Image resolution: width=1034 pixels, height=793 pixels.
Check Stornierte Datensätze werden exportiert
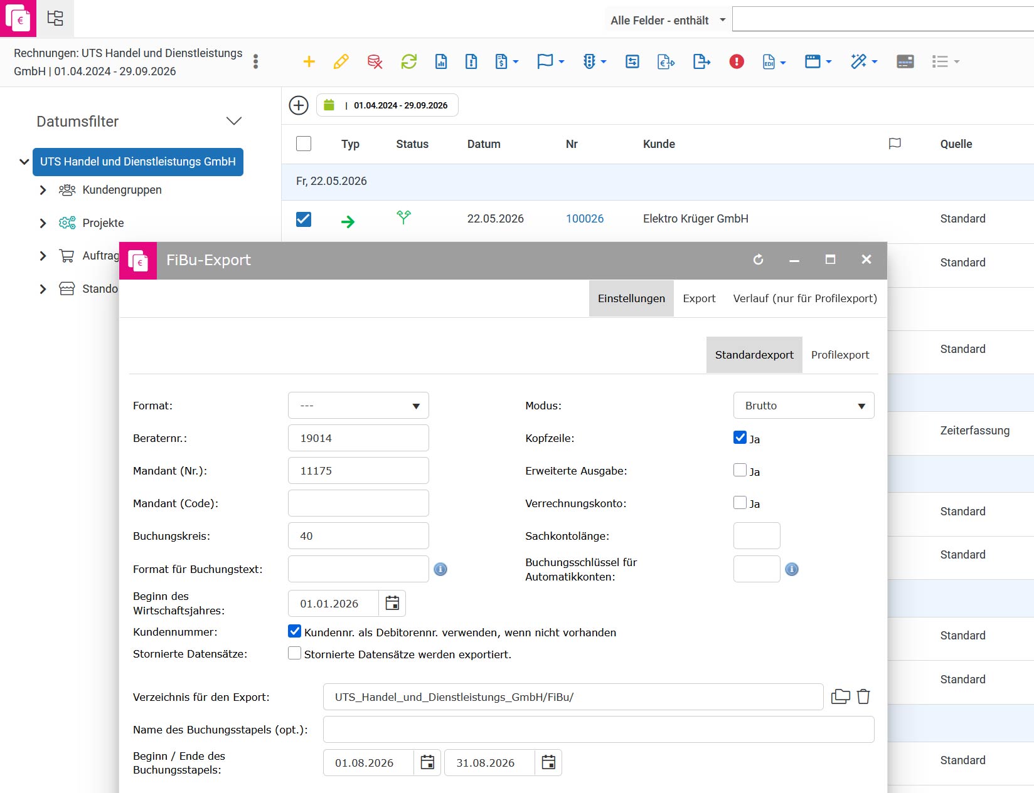pos(294,653)
